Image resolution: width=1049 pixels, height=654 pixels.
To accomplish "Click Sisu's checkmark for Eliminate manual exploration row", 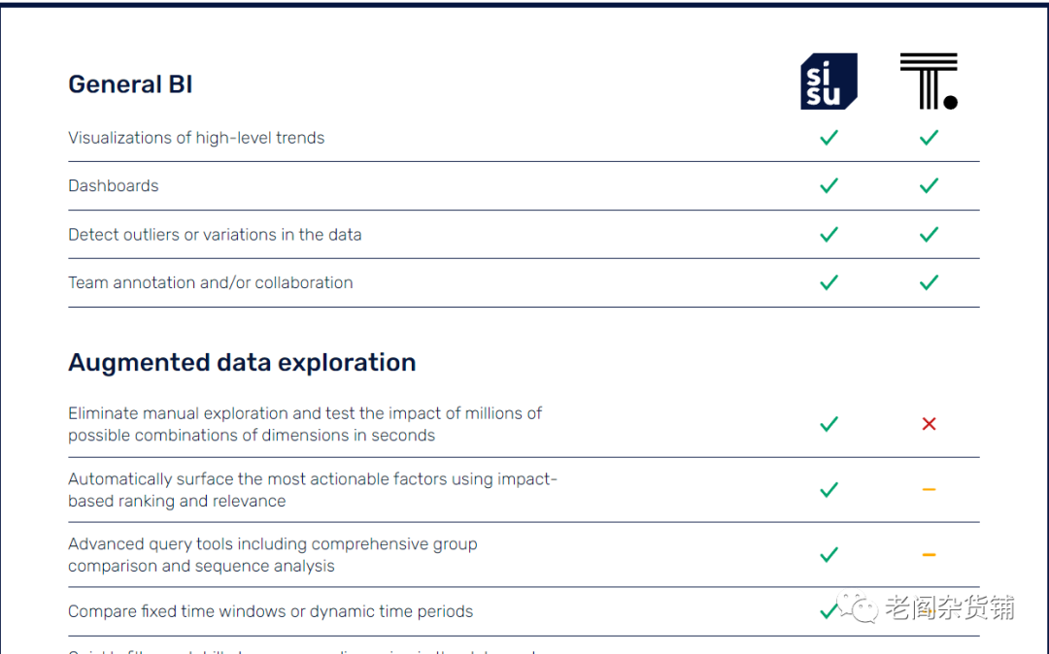I will 829,424.
